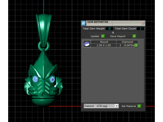Screen dimensions: 163x122
Task: Click the Total Gem Weight value .01
Action: click(109, 29)
